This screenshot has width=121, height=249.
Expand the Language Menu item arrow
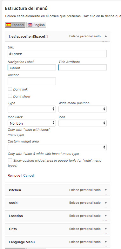(x=106, y=242)
